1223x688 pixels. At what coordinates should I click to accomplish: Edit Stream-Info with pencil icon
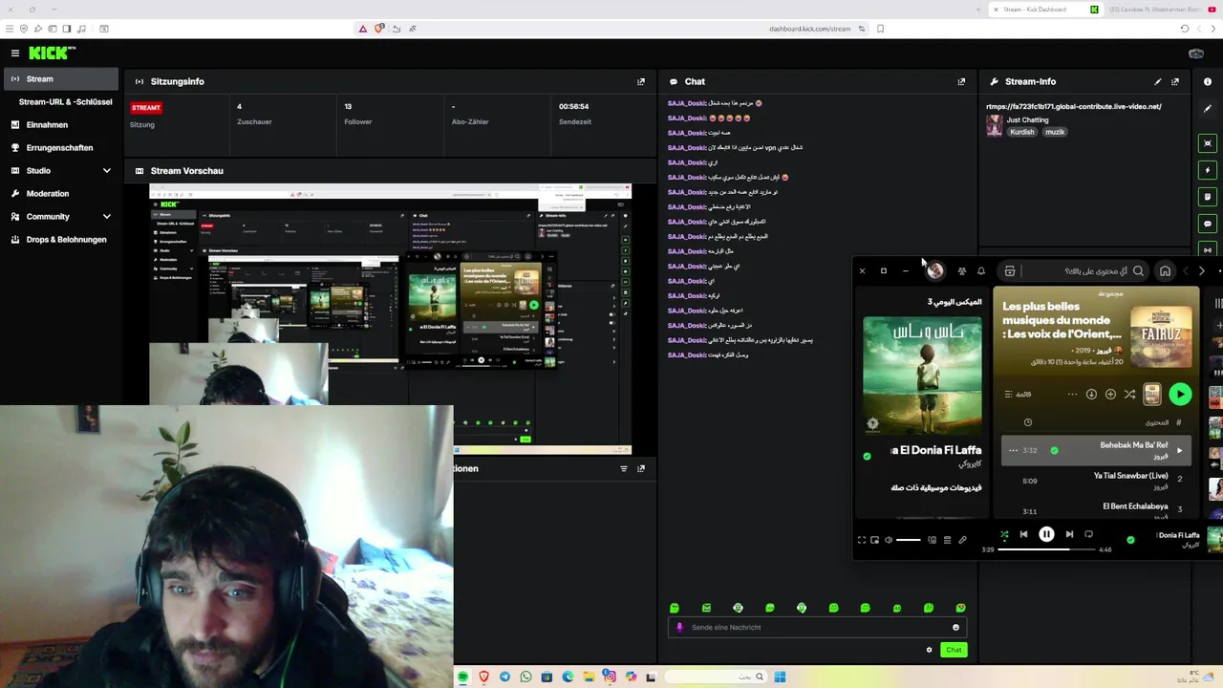click(1158, 82)
